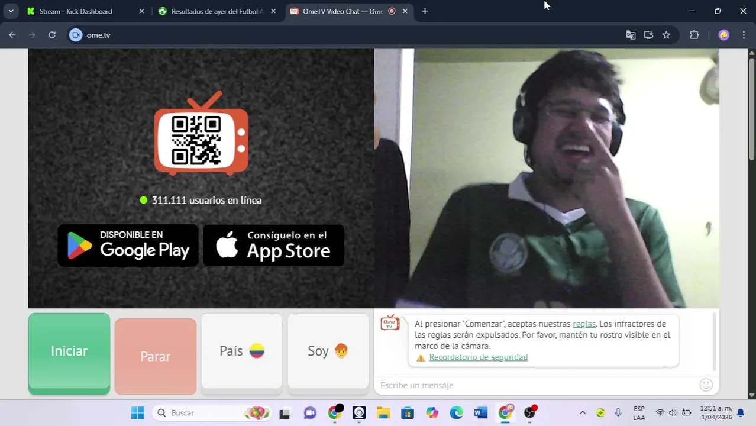
Task: Open the first Chrome icon on taskbar
Action: click(335, 412)
